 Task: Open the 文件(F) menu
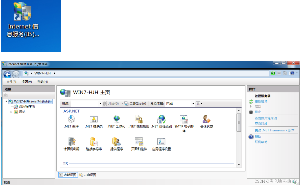click(11, 82)
